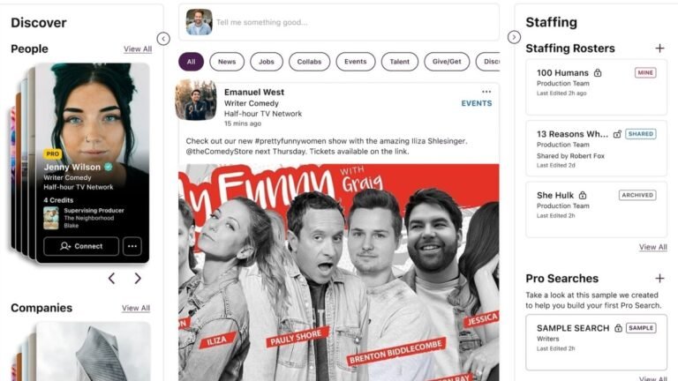Select the Jobs filter tab
The width and height of the screenshot is (678, 381).
[267, 62]
